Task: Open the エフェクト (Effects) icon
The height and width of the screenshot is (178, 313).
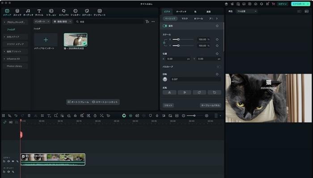Action: click(63, 11)
